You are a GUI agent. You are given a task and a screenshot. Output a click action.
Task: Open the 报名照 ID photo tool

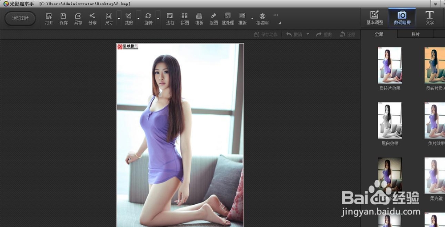tap(262, 19)
